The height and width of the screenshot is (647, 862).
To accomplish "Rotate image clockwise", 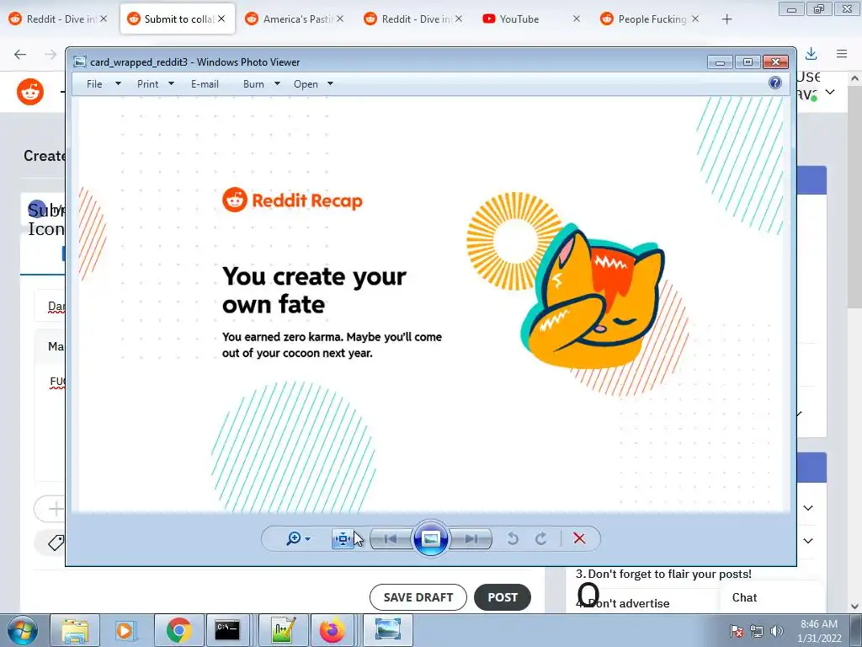I will 541,538.
